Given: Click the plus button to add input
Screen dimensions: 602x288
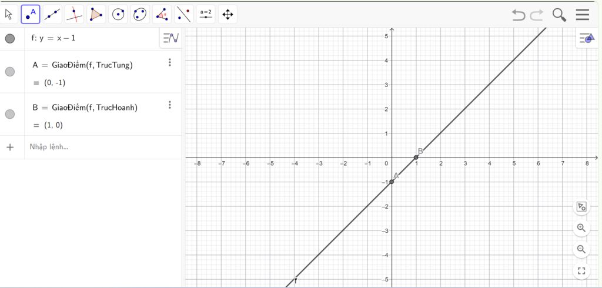Looking at the screenshot, I should point(11,147).
